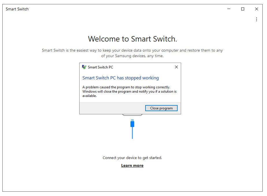
Task: Open the Learn more link
Action: pos(132,165)
